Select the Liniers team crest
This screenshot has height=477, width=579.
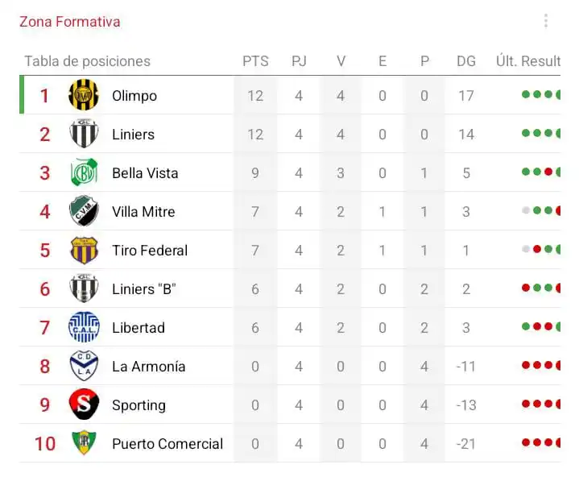(84, 134)
